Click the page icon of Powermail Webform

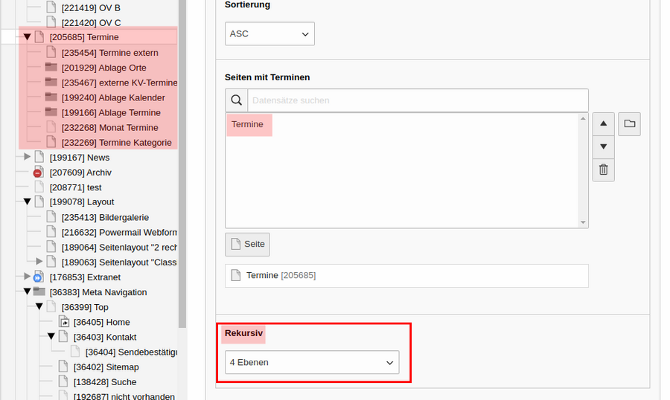51,232
